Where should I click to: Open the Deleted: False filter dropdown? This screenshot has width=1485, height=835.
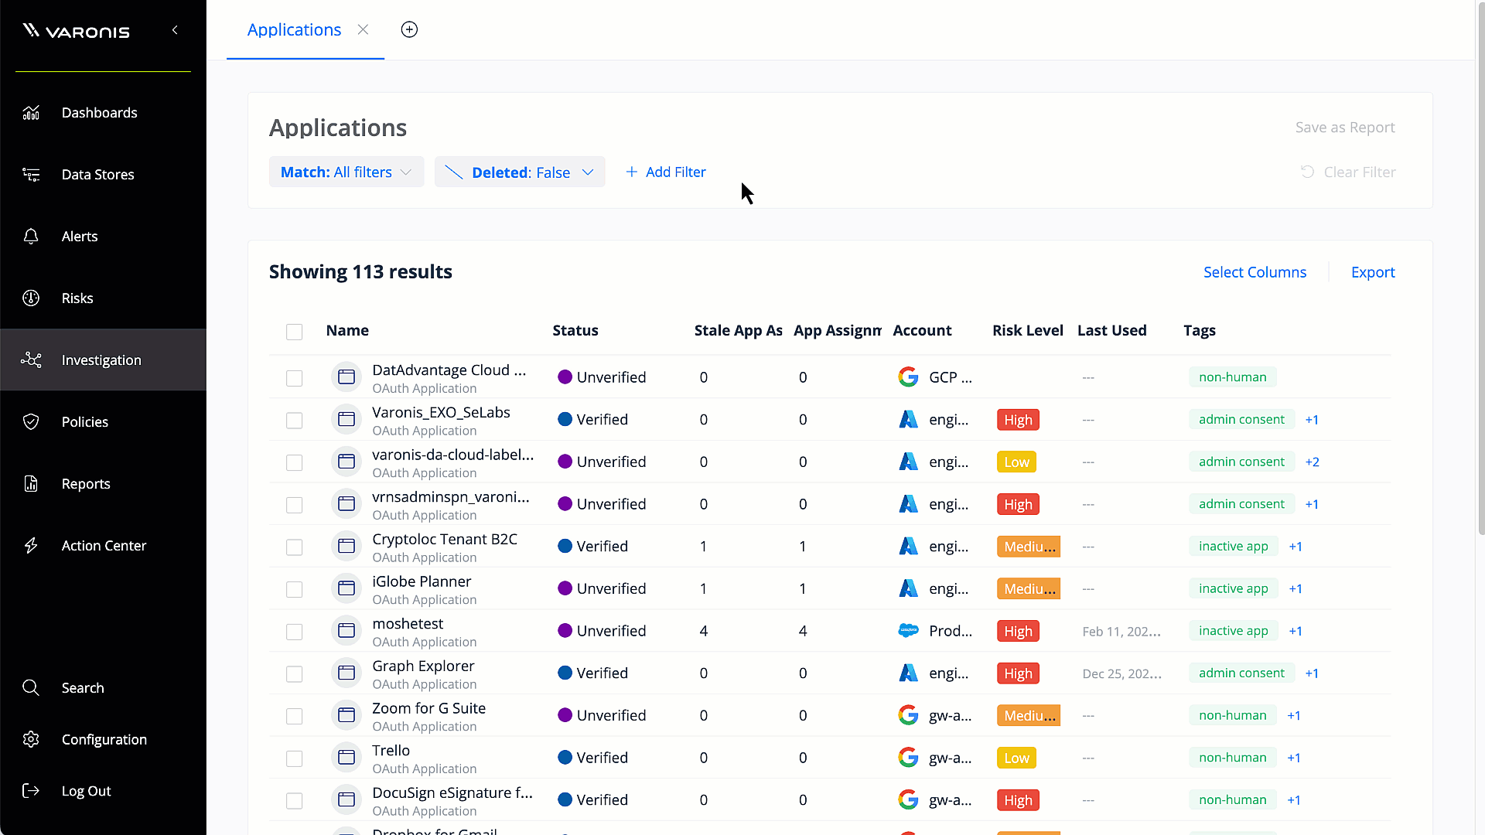[x=520, y=172]
